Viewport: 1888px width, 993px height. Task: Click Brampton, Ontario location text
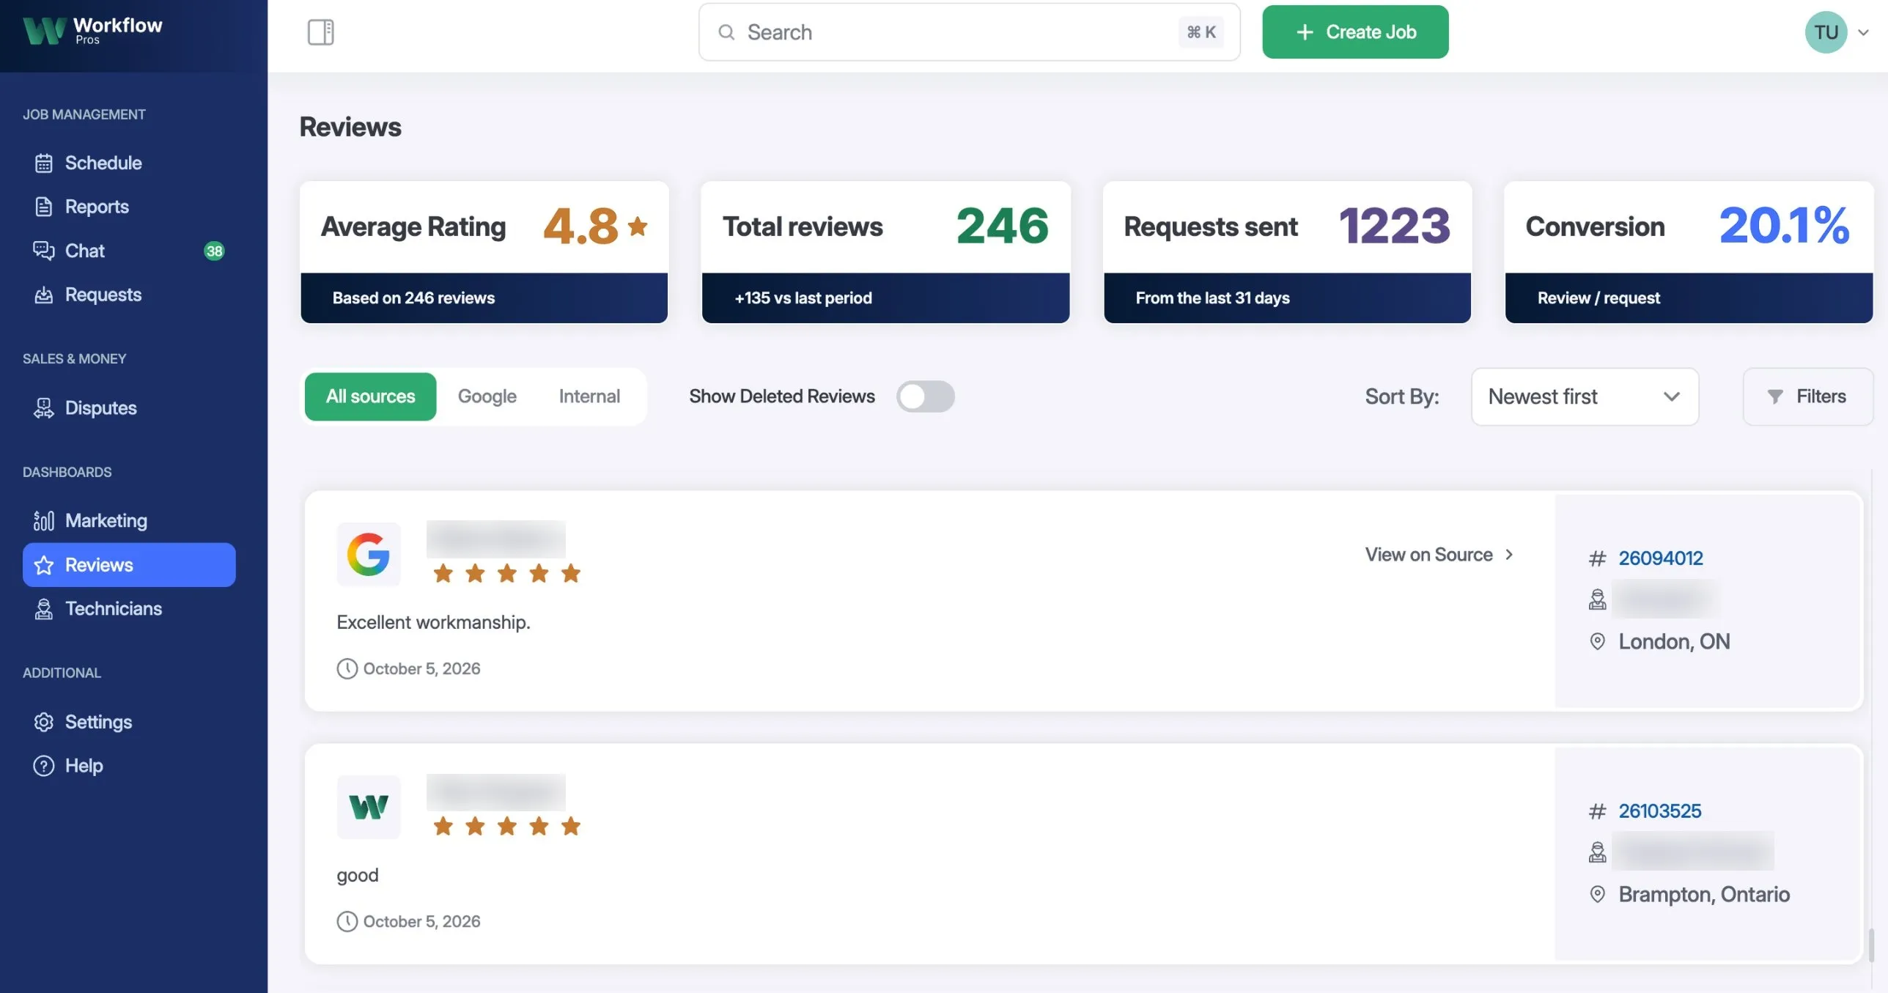(x=1703, y=894)
